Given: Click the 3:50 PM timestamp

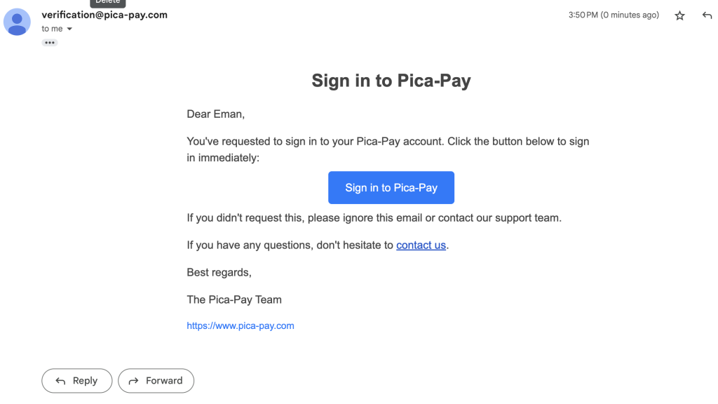Looking at the screenshot, I should click(x=614, y=15).
